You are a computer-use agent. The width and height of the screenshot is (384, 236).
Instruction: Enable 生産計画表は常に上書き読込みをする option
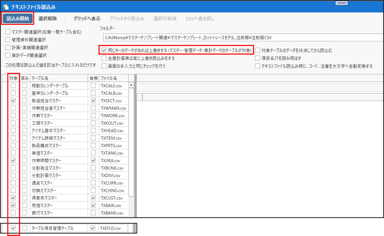coord(104,58)
